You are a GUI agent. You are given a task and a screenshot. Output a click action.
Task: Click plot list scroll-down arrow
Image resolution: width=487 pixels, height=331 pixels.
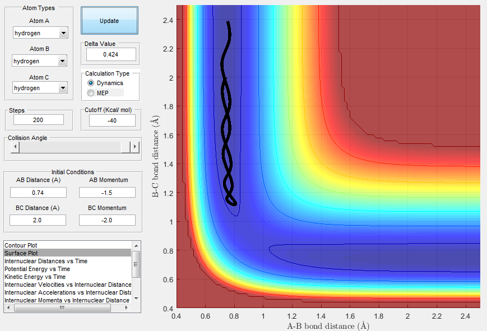pyautogui.click(x=136, y=299)
